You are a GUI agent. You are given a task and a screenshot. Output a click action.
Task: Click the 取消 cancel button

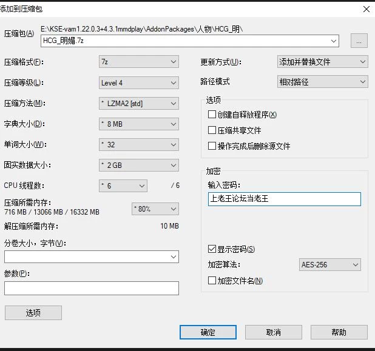pos(273,332)
